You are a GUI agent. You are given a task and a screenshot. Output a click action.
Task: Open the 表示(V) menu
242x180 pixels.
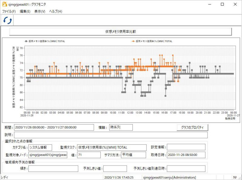tap(40, 11)
